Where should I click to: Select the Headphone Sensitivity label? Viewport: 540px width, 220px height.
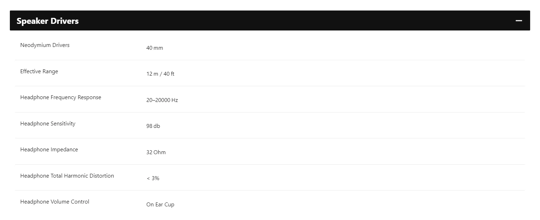pos(48,124)
